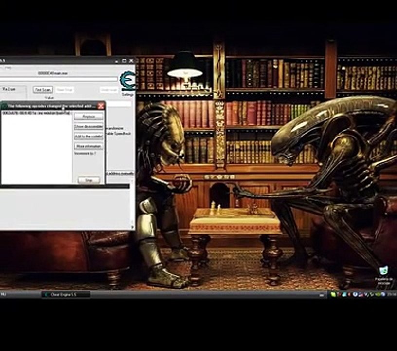Click the disabled Next Scan button

click(65, 90)
